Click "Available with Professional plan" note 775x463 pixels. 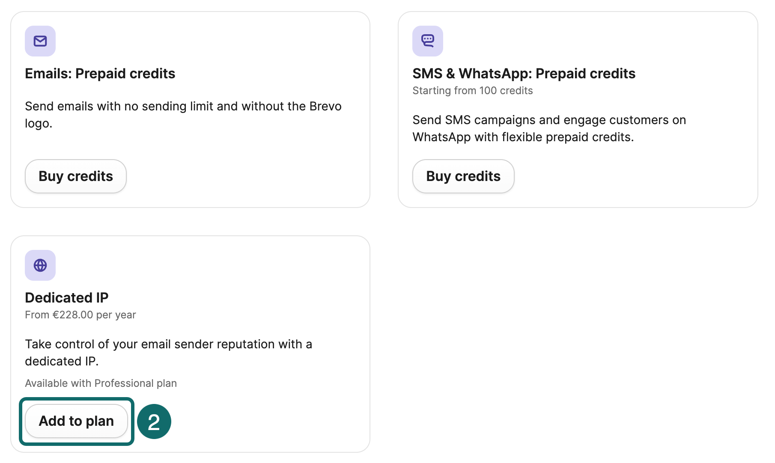[101, 383]
